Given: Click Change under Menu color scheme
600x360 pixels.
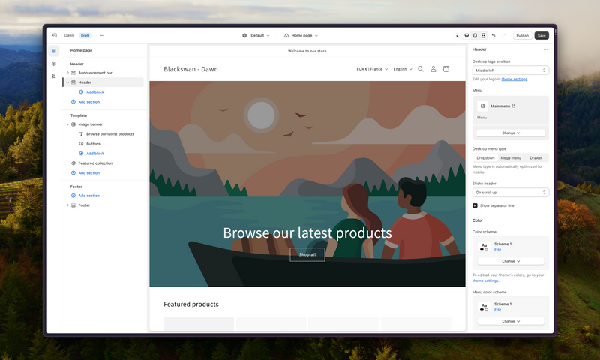Looking at the screenshot, I should point(511,321).
